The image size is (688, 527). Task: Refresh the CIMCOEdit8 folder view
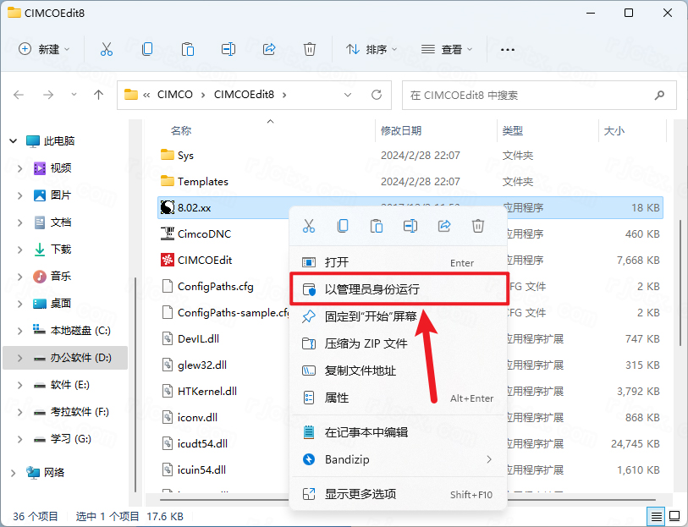377,95
